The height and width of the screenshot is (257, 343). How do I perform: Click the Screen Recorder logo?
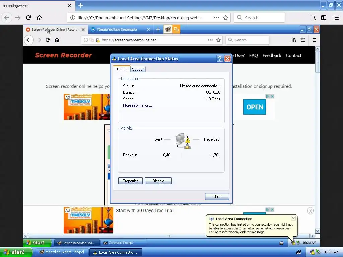[63, 55]
